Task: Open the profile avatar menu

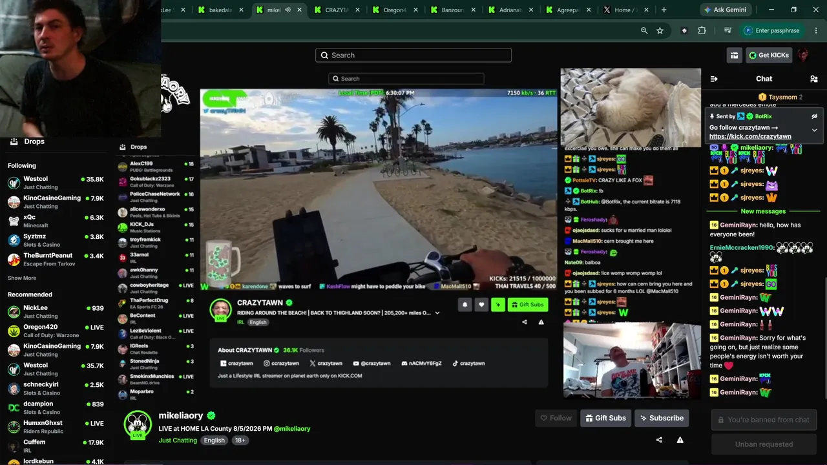Action: click(803, 56)
